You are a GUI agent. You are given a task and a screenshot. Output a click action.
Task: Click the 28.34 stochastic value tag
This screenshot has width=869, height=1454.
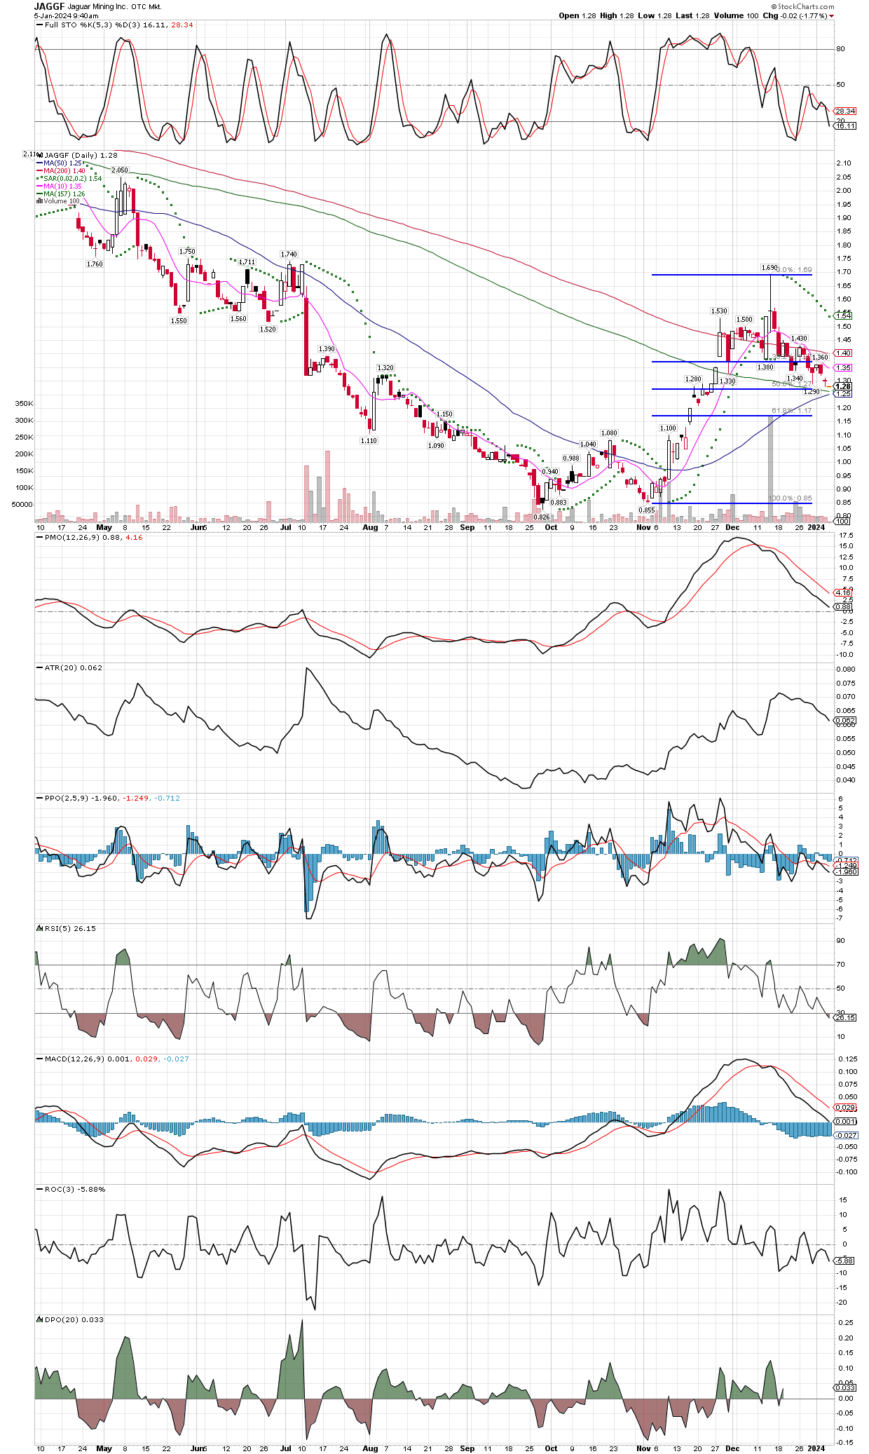pos(846,111)
